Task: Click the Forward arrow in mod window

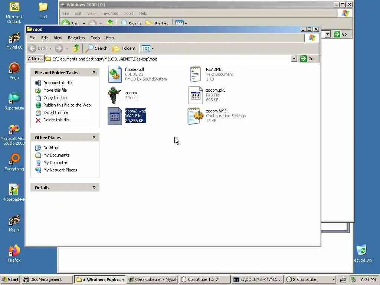Action: point(59,48)
